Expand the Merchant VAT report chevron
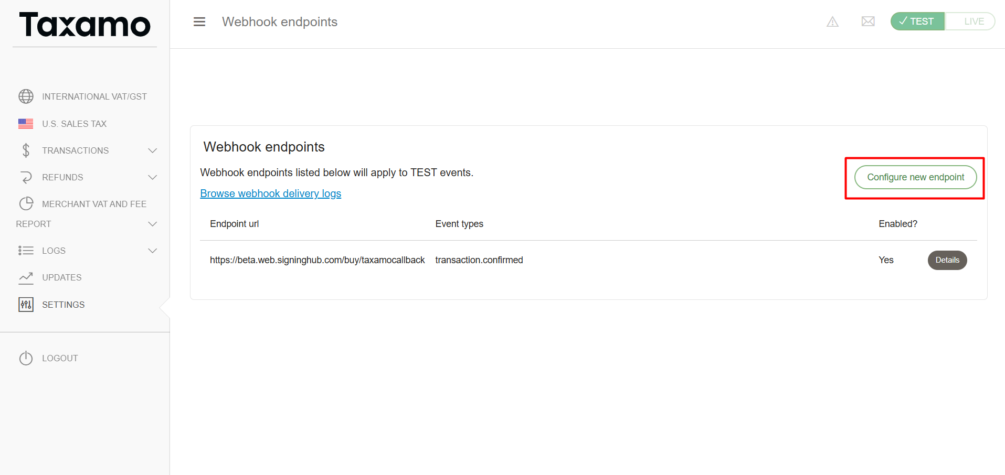The image size is (1005, 475). click(x=153, y=224)
